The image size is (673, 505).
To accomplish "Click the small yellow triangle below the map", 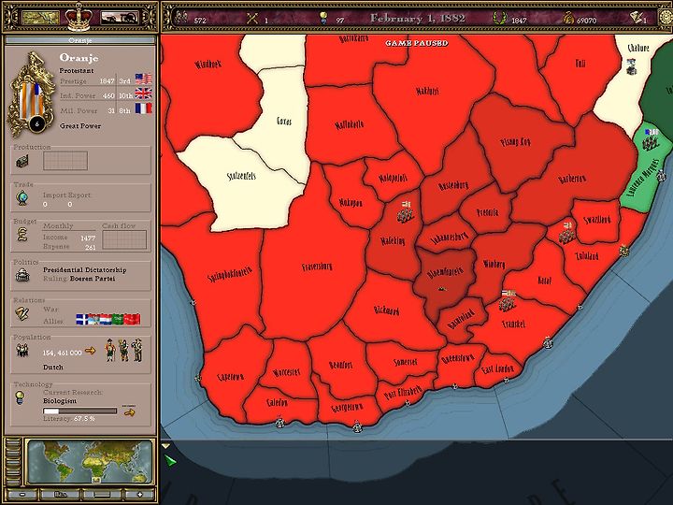I will pos(166,447).
